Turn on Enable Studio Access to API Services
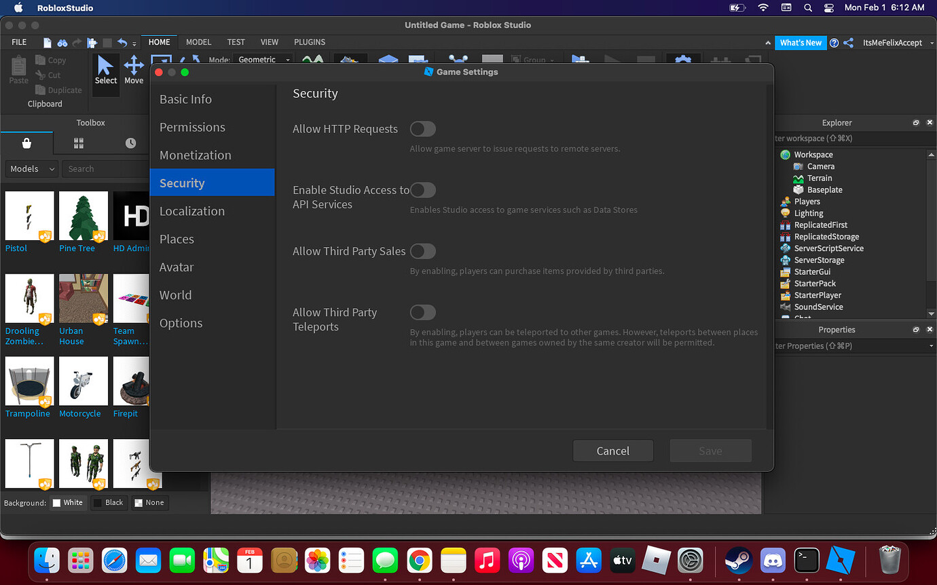The height and width of the screenshot is (585, 937). point(422,190)
